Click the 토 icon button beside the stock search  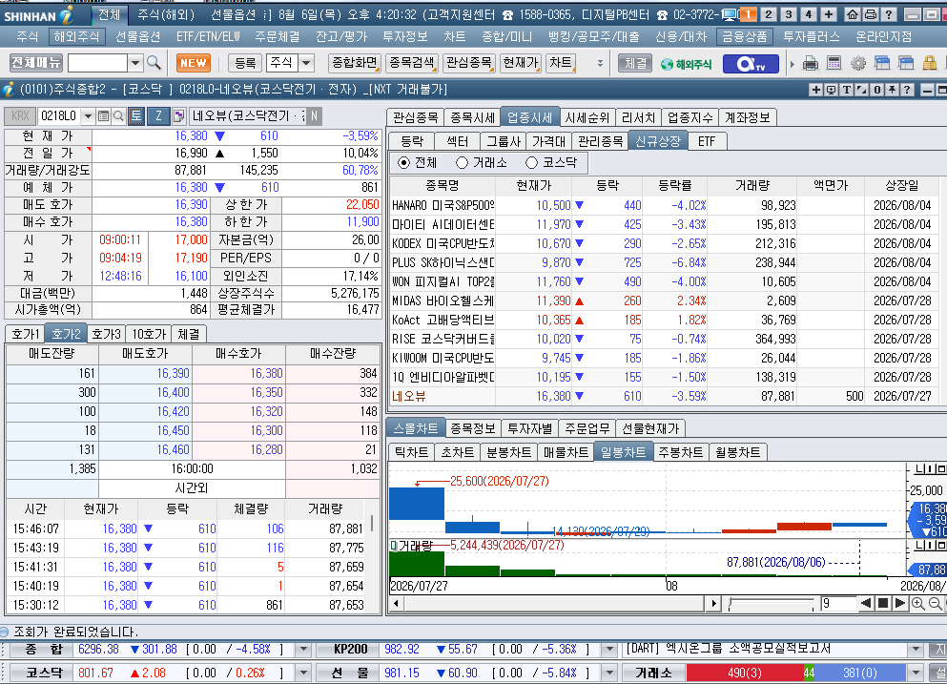135,115
